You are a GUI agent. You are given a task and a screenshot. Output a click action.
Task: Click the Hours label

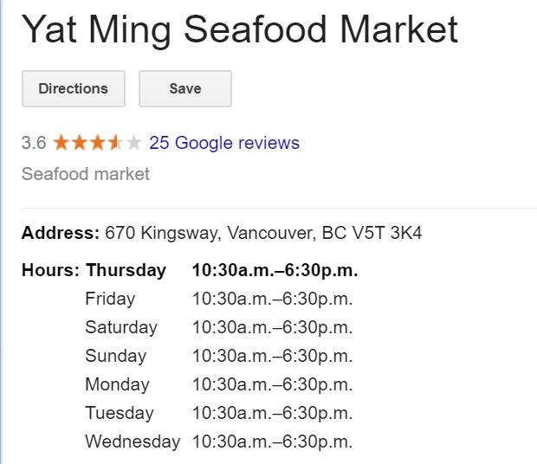point(51,270)
